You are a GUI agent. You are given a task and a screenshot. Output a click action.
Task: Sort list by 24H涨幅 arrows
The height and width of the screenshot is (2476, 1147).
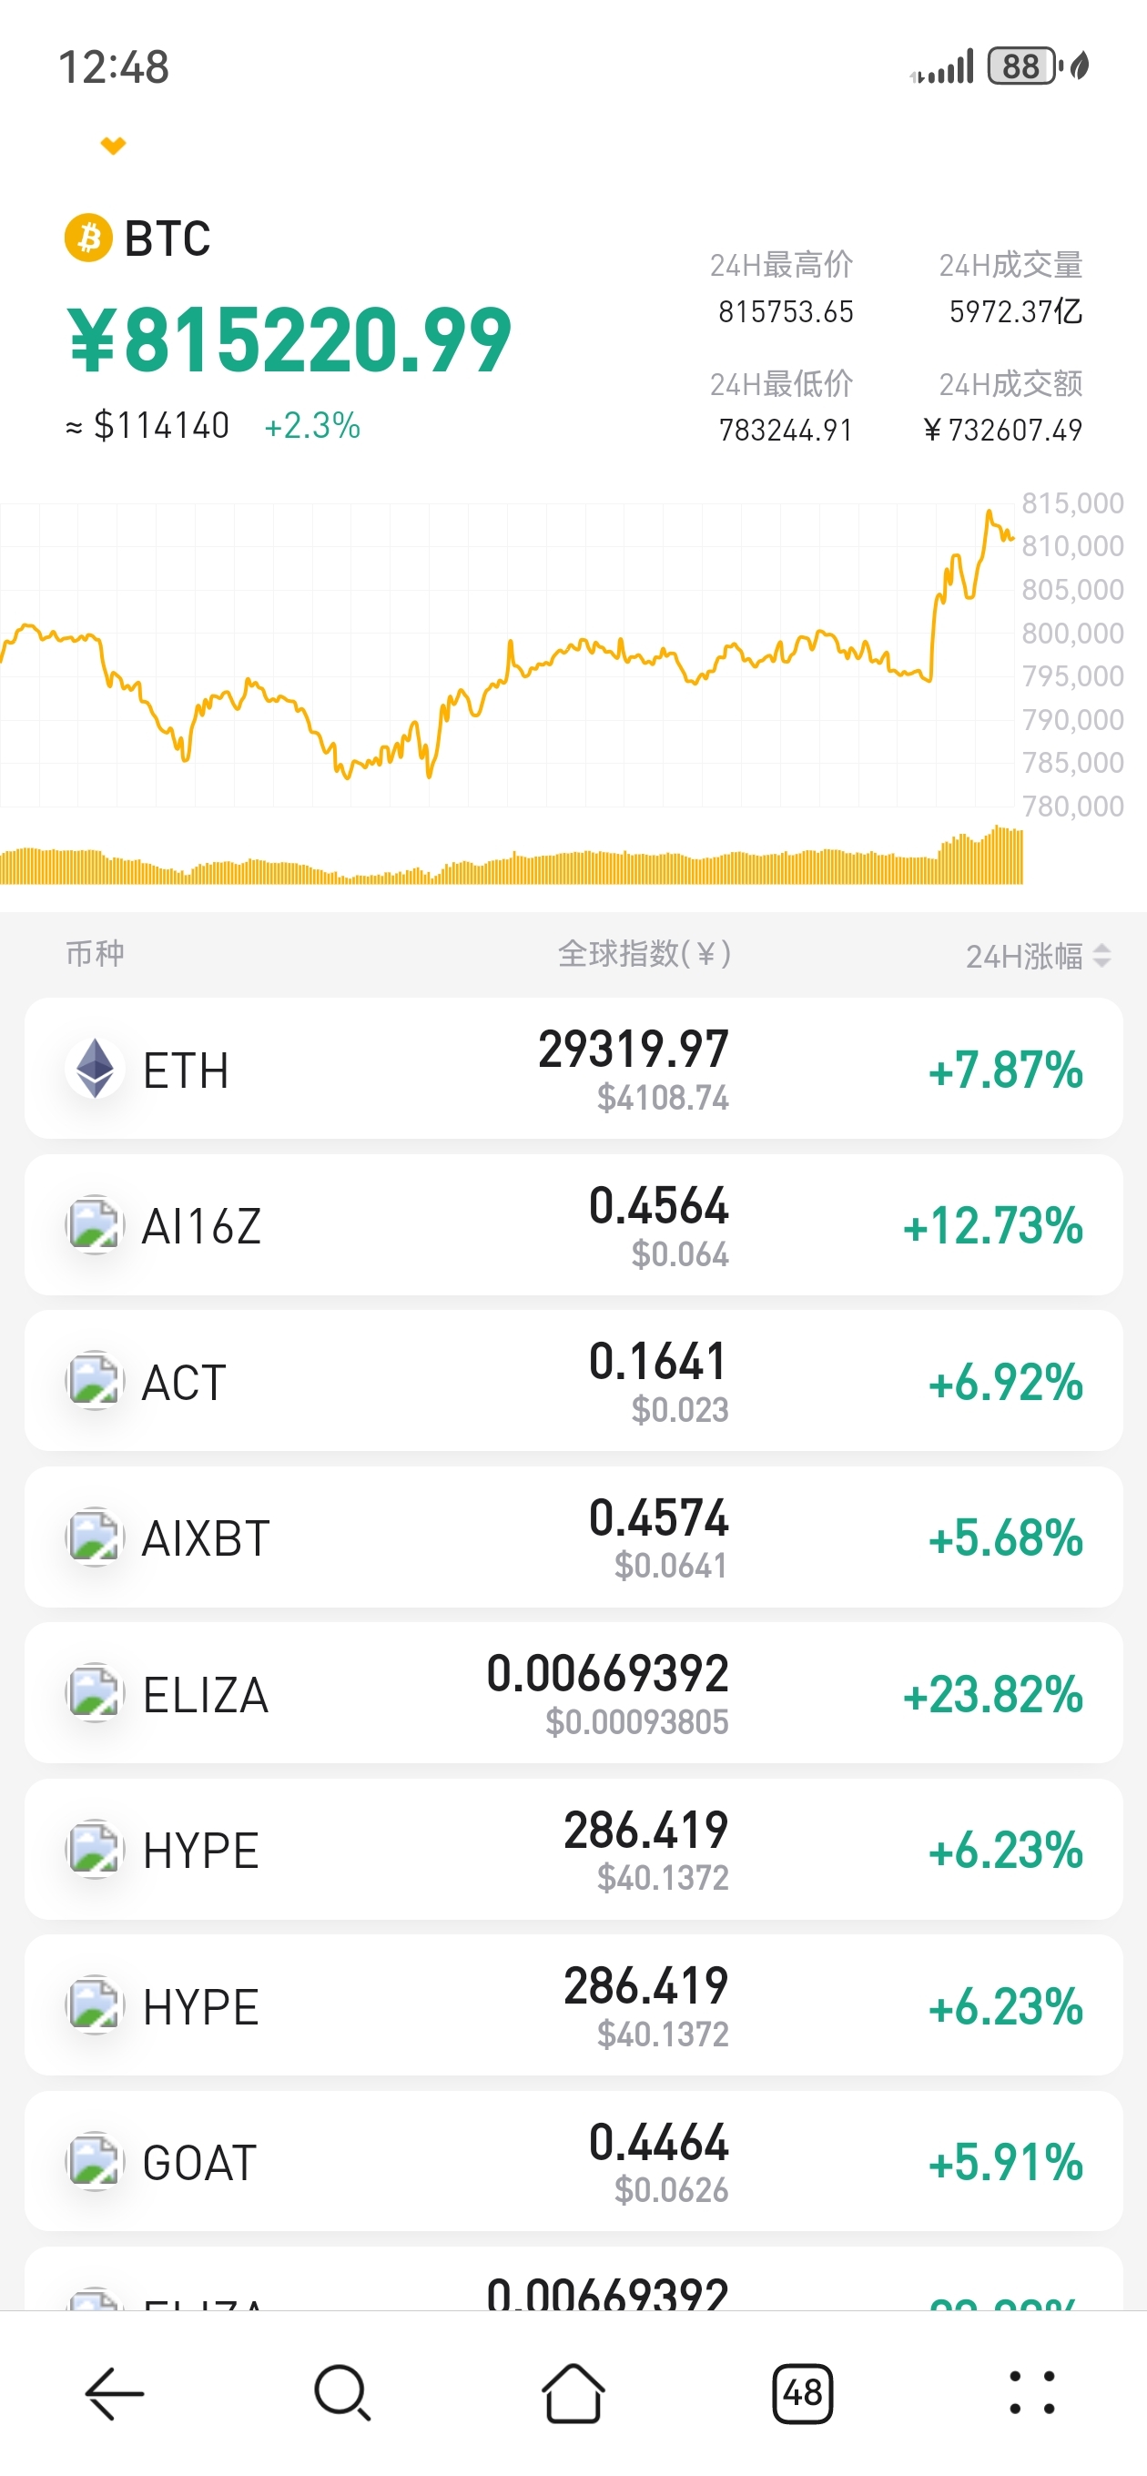tap(1101, 956)
